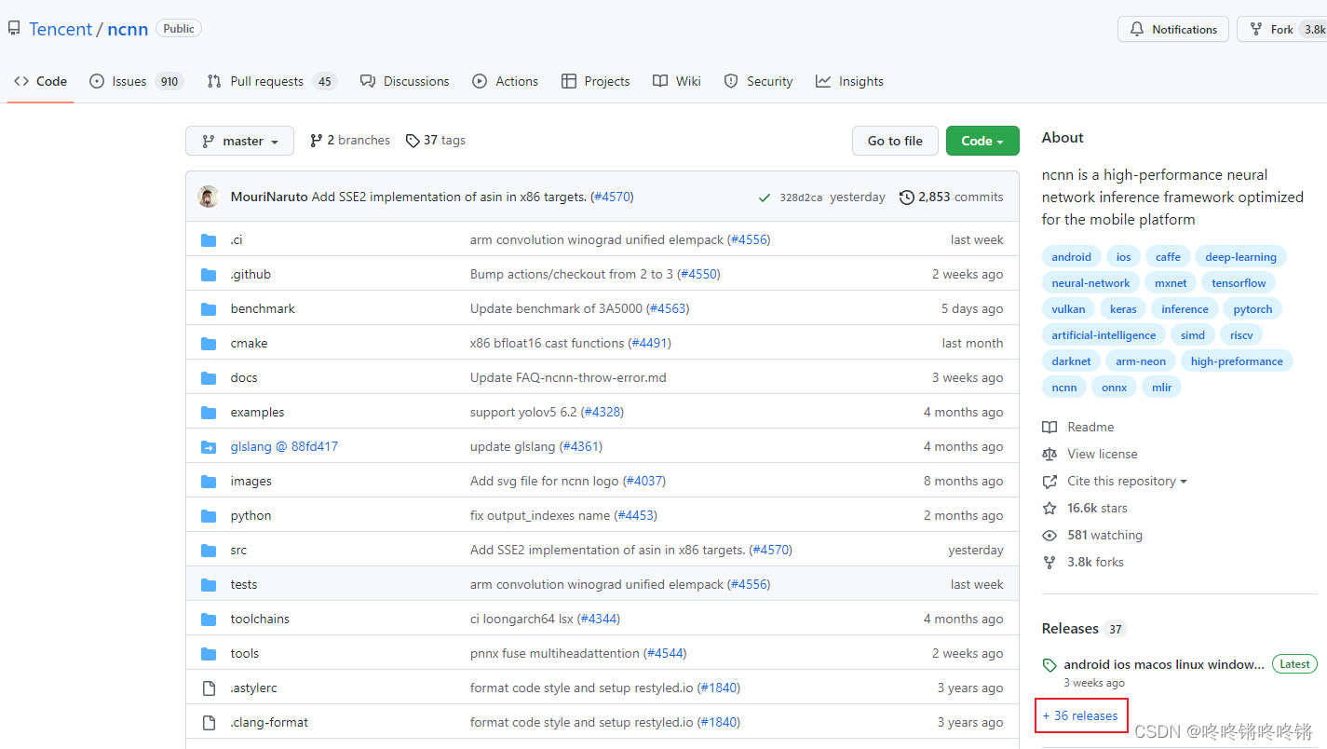Click MouriNaruto's avatar image

coord(209,197)
